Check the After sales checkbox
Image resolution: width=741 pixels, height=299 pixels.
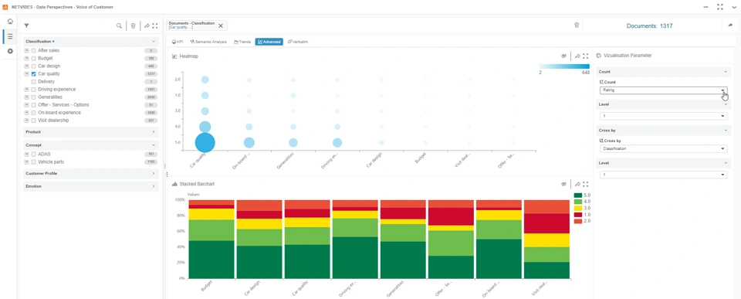pos(33,51)
